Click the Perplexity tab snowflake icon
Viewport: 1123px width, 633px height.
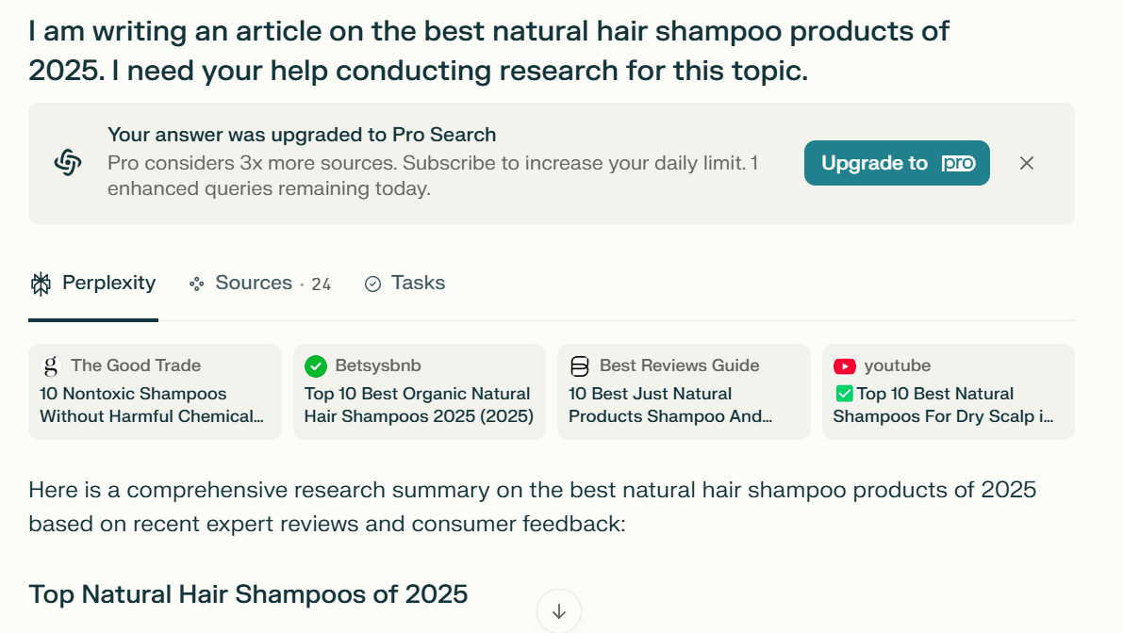click(41, 284)
